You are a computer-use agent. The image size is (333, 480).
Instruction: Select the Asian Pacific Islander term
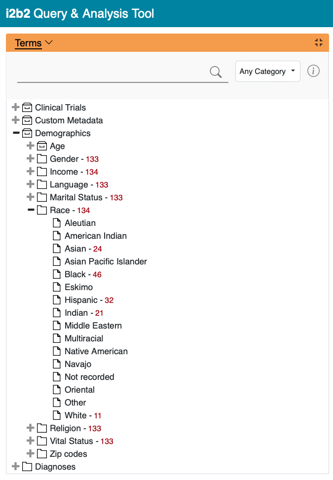[x=106, y=261]
